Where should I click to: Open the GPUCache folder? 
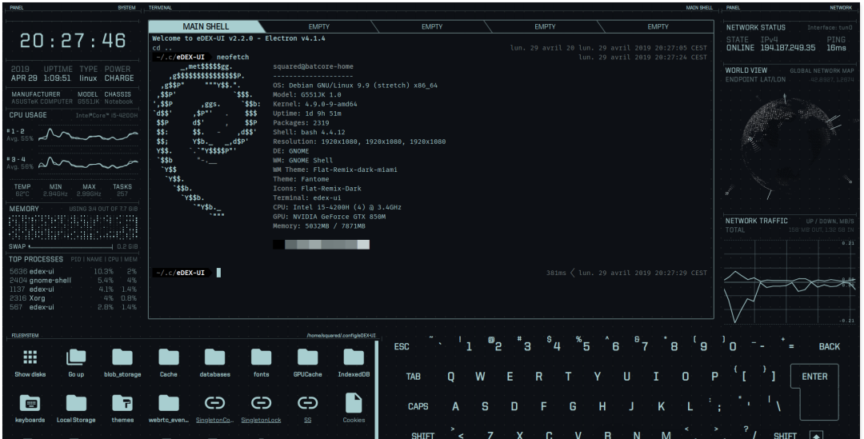[307, 357]
